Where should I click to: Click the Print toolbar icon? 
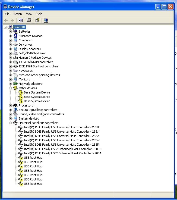pyautogui.click(x=29, y=20)
